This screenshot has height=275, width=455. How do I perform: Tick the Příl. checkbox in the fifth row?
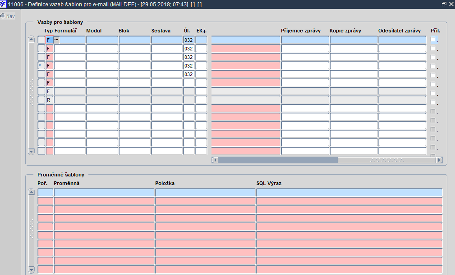(433, 75)
